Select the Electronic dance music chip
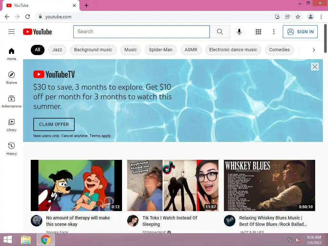Image resolution: width=328 pixels, height=246 pixels. pos(233,50)
